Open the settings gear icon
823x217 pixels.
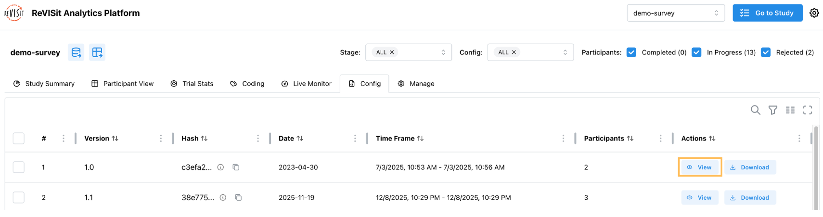814,13
